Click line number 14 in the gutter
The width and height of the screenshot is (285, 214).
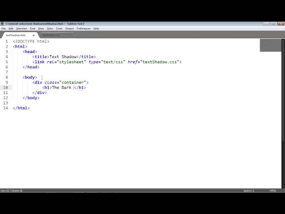6,108
